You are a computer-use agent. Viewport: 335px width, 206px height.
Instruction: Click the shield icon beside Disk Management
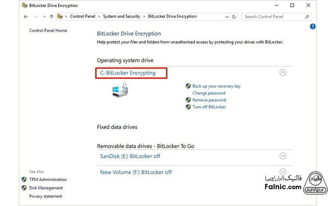coord(24,188)
